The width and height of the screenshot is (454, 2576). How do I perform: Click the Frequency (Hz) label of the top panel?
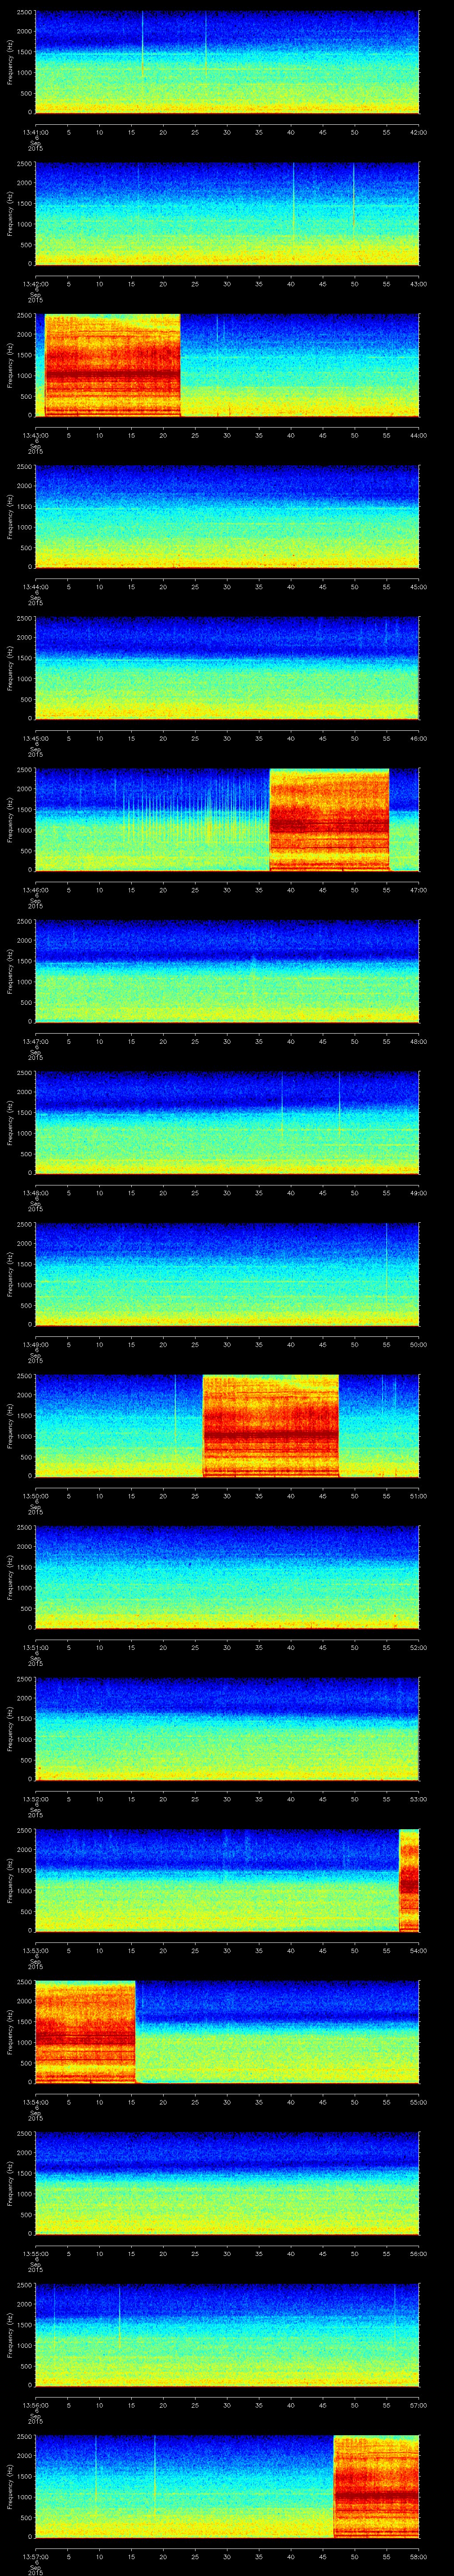pos(10,62)
